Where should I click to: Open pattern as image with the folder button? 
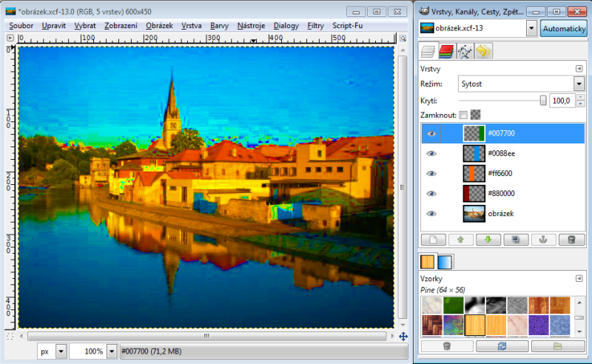point(558,346)
